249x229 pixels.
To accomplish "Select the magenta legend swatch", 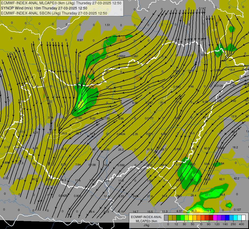I will [215, 218].
